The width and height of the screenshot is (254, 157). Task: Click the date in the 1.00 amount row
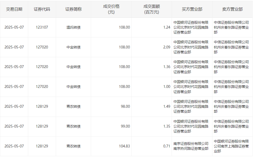click(14, 87)
